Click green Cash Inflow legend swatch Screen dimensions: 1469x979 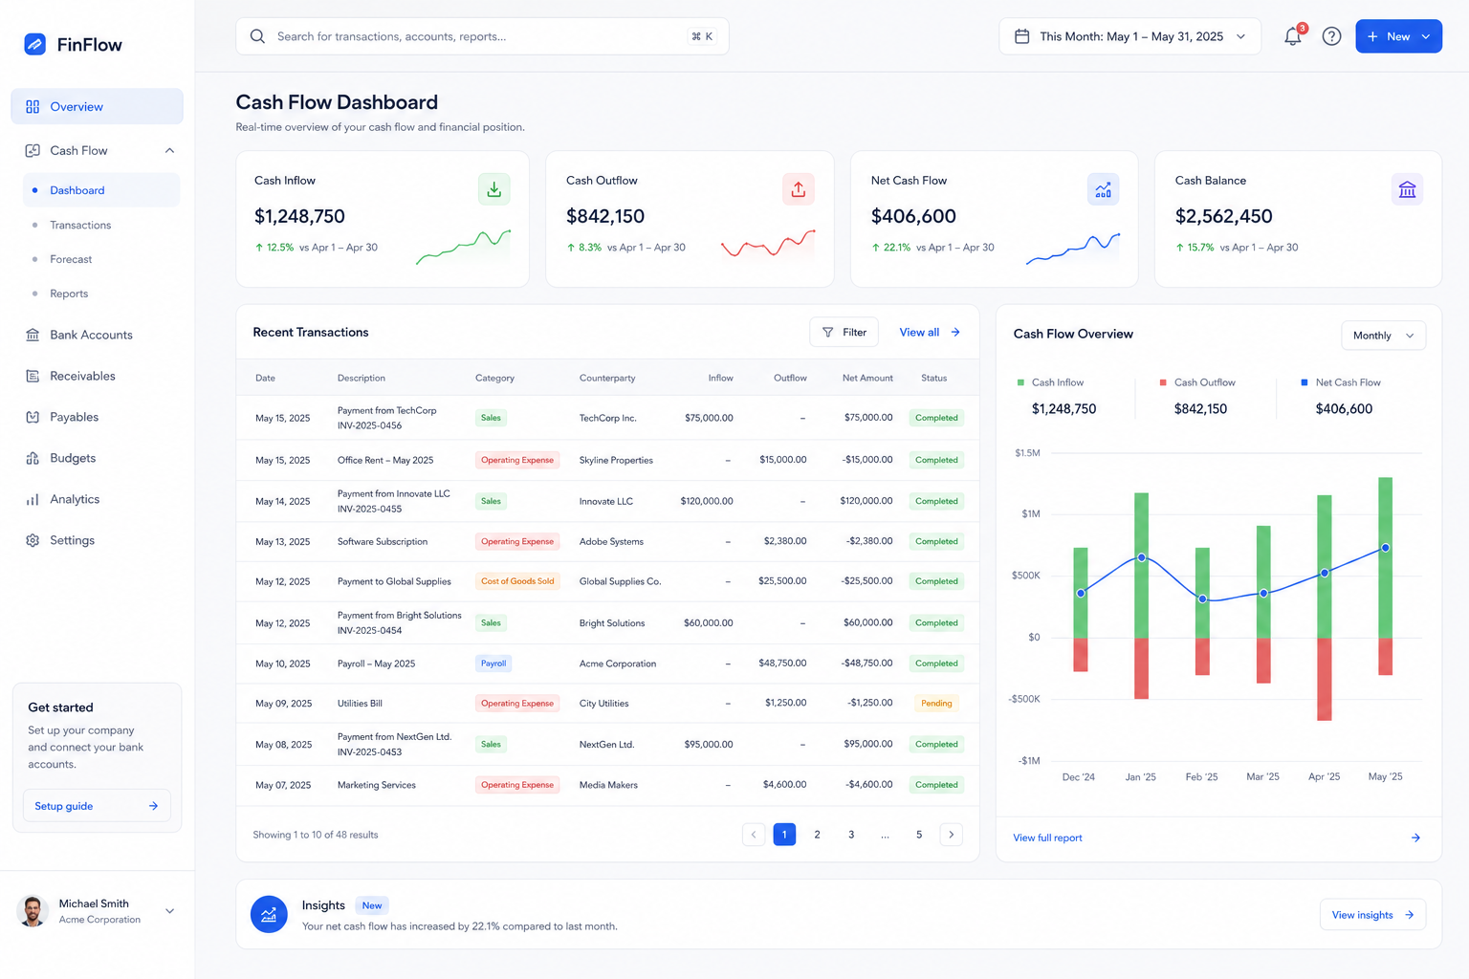(x=1020, y=382)
